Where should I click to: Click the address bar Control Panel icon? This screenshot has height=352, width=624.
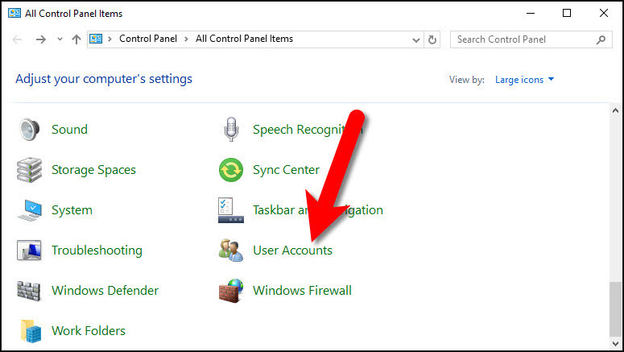pyautogui.click(x=96, y=39)
